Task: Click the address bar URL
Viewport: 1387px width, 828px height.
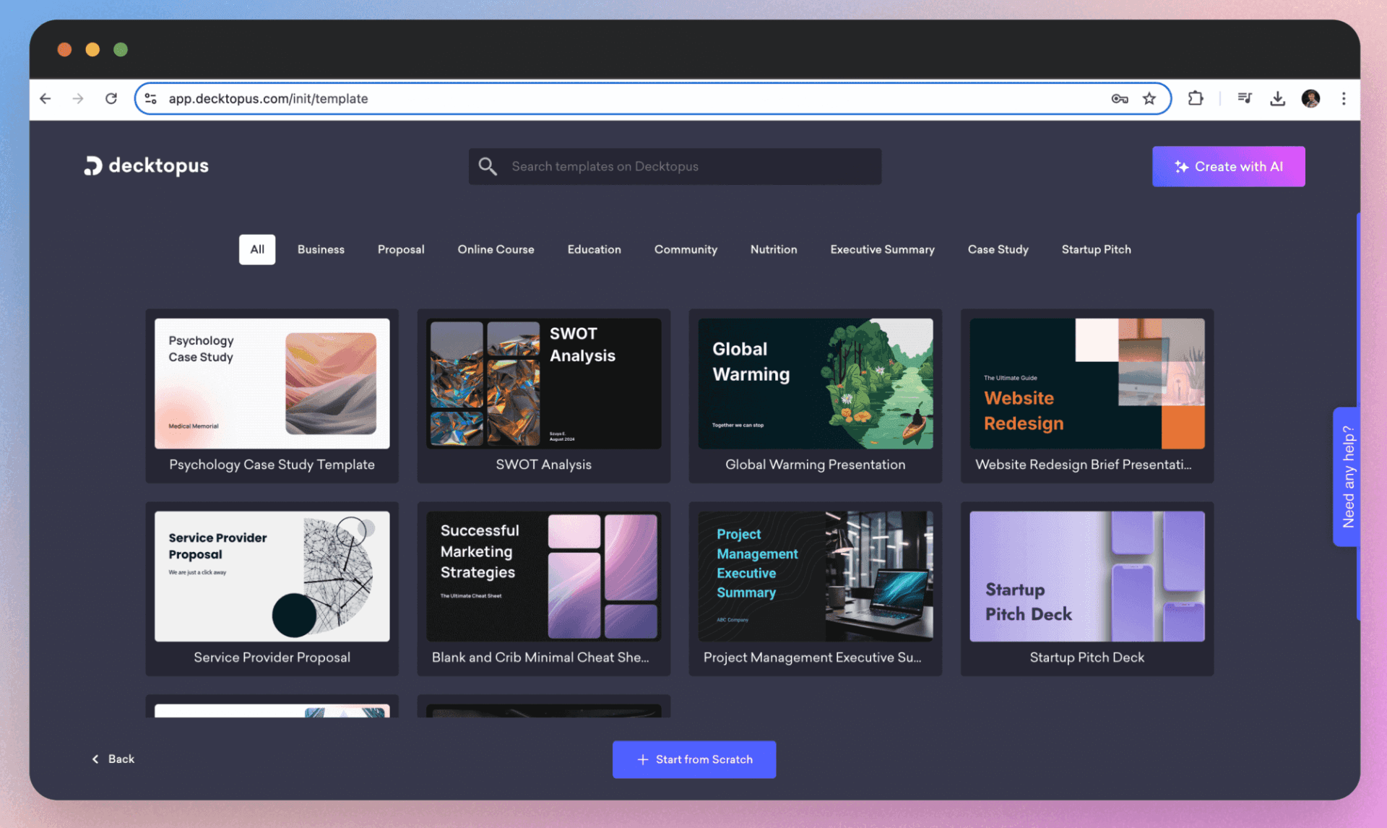Action: pyautogui.click(x=268, y=98)
